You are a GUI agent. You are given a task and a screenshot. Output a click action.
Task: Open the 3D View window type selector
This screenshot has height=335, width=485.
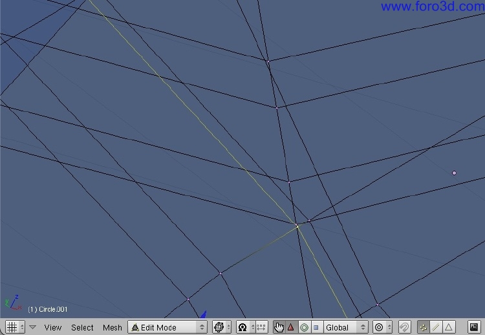(x=15, y=327)
